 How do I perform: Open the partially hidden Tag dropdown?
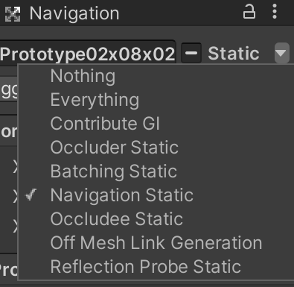tap(9, 89)
